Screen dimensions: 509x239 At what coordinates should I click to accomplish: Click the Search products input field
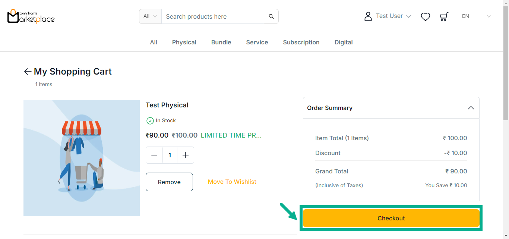pos(212,16)
